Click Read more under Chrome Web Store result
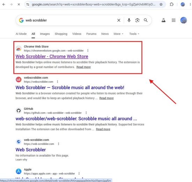Viewport: 192px width, 182px height. coord(83,67)
